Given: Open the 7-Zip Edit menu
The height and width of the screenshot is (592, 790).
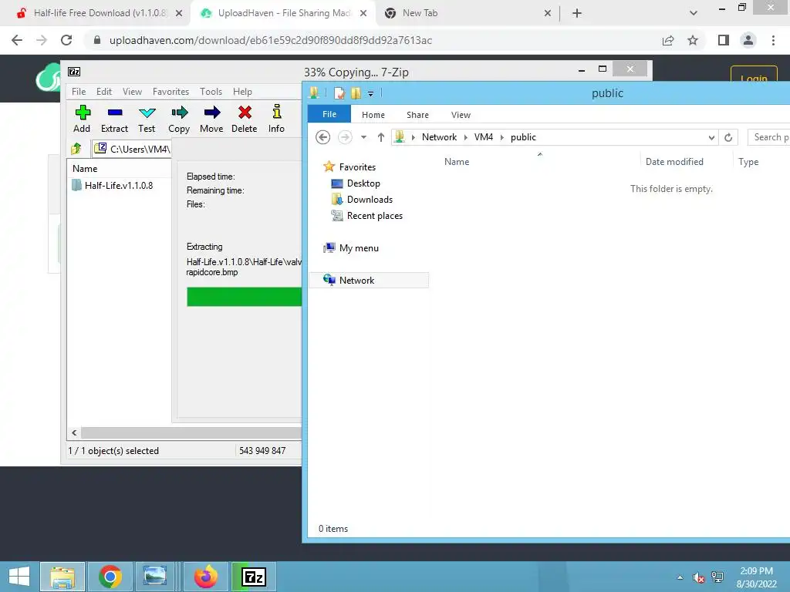Looking at the screenshot, I should point(104,92).
